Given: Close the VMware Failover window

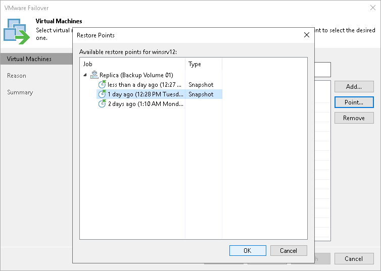Looking at the screenshot, I should point(373,8).
